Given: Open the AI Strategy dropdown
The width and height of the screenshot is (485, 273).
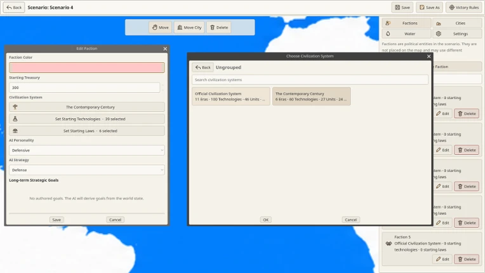Looking at the screenshot, I should pyautogui.click(x=86, y=170).
